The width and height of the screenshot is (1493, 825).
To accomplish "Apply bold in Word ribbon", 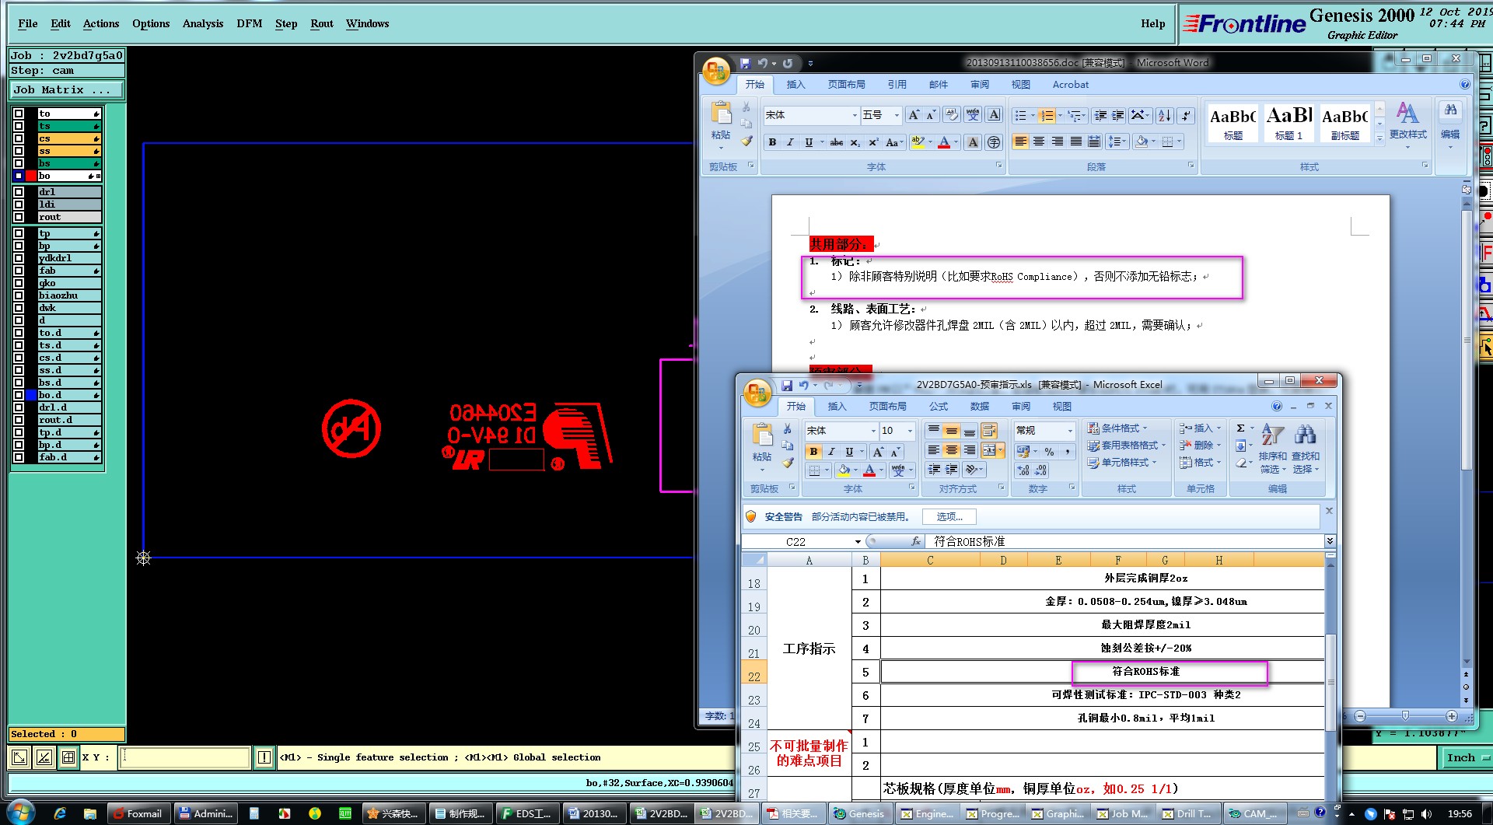I will [x=772, y=142].
